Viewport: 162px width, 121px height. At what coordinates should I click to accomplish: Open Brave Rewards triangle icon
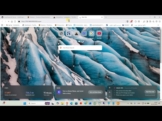131,21
